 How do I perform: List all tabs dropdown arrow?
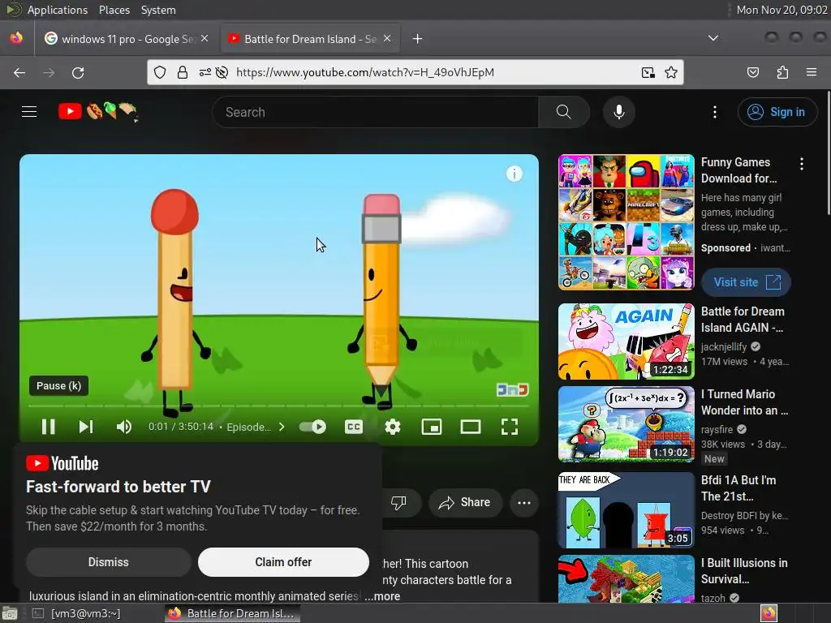(713, 38)
